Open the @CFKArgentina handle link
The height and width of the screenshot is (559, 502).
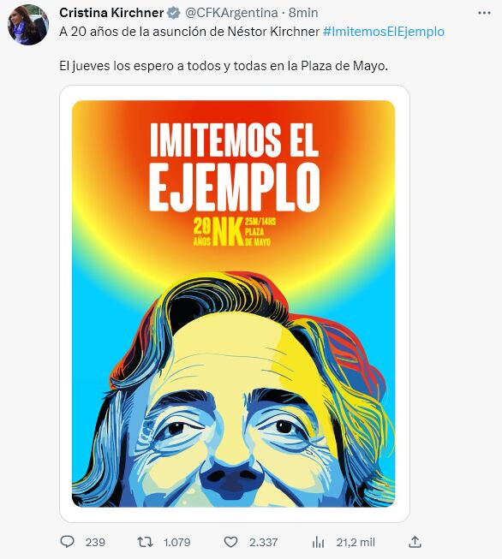tap(231, 13)
